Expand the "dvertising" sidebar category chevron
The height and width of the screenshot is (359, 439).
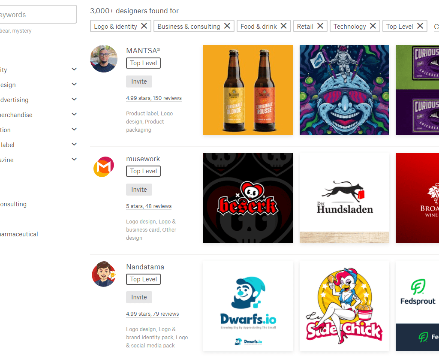(x=74, y=99)
